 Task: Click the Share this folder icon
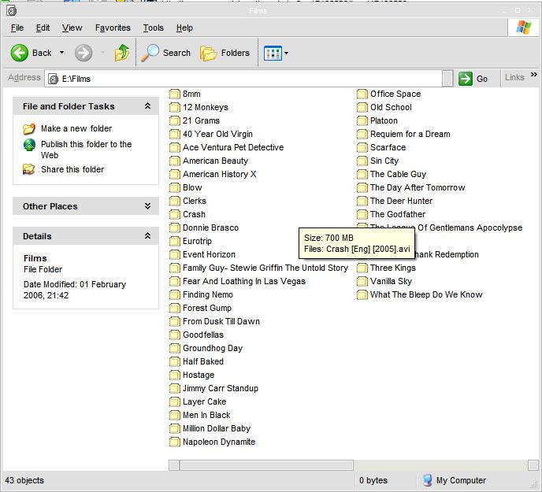(29, 169)
